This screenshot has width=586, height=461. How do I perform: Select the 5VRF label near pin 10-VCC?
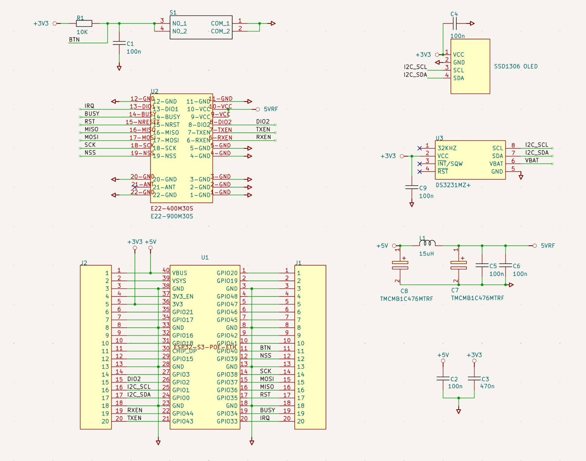[x=271, y=109]
